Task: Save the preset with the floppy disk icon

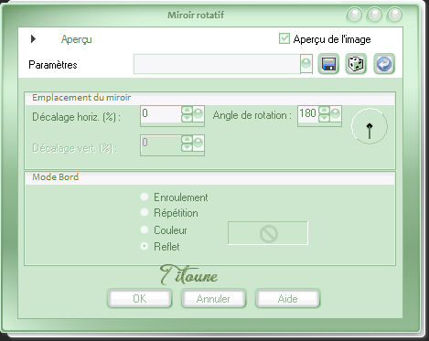Action: tap(328, 64)
